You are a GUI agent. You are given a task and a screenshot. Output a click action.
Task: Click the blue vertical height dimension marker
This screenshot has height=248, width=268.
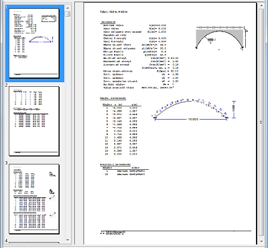234,109
